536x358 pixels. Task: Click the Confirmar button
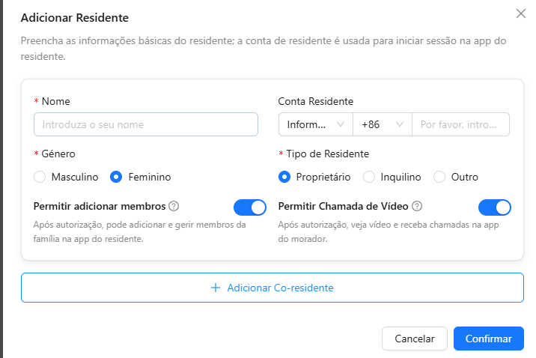coord(489,339)
